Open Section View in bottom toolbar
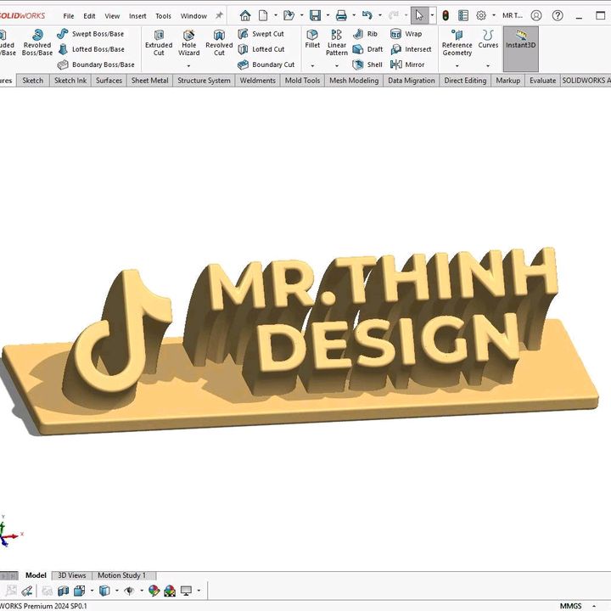This screenshot has height=611, width=611. [63, 591]
